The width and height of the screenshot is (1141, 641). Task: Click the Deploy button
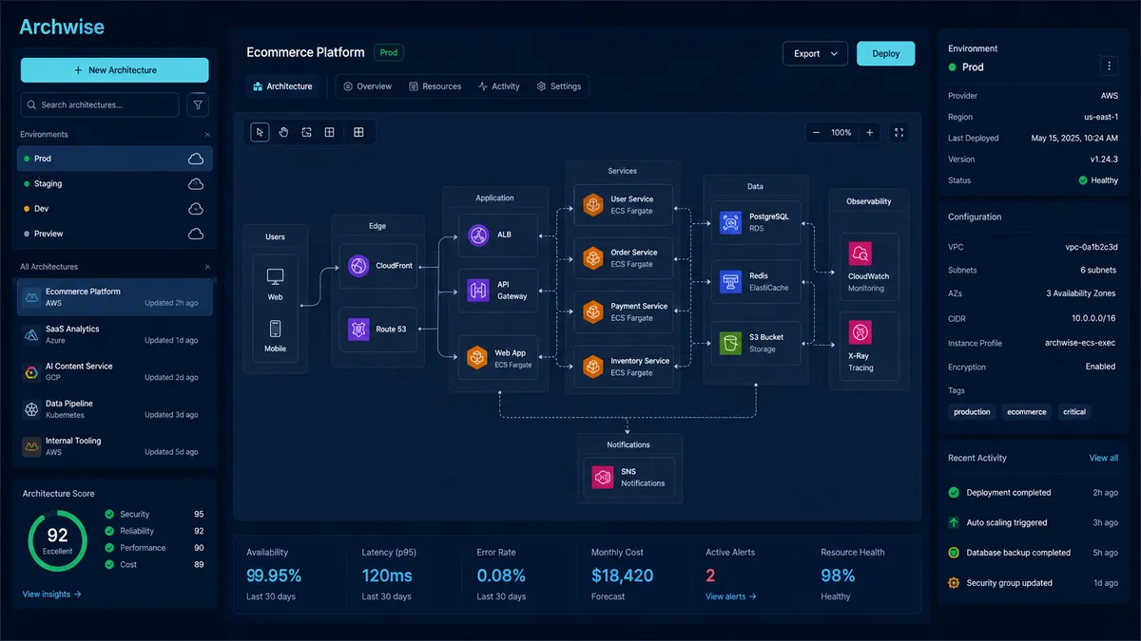pyautogui.click(x=886, y=54)
